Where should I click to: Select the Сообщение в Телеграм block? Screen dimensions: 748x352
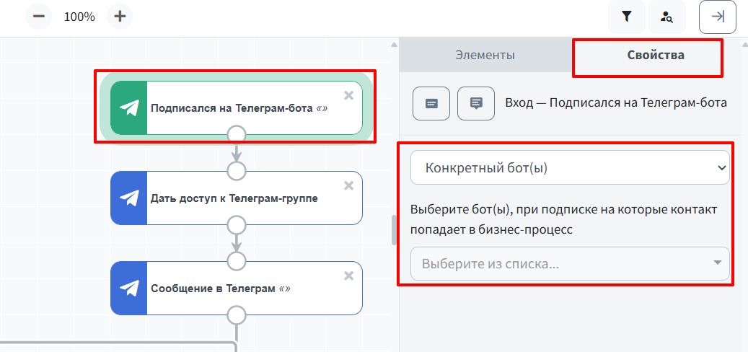(x=236, y=288)
